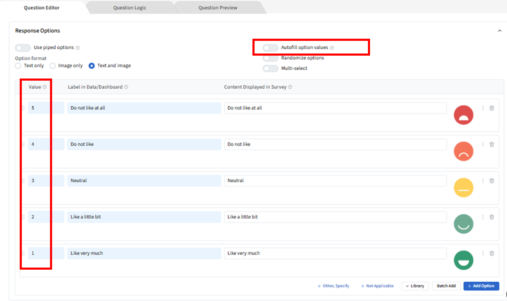Viewport: 507px width, 301px height.
Task: Enable Autofill option values toggle
Action: pyautogui.click(x=270, y=48)
